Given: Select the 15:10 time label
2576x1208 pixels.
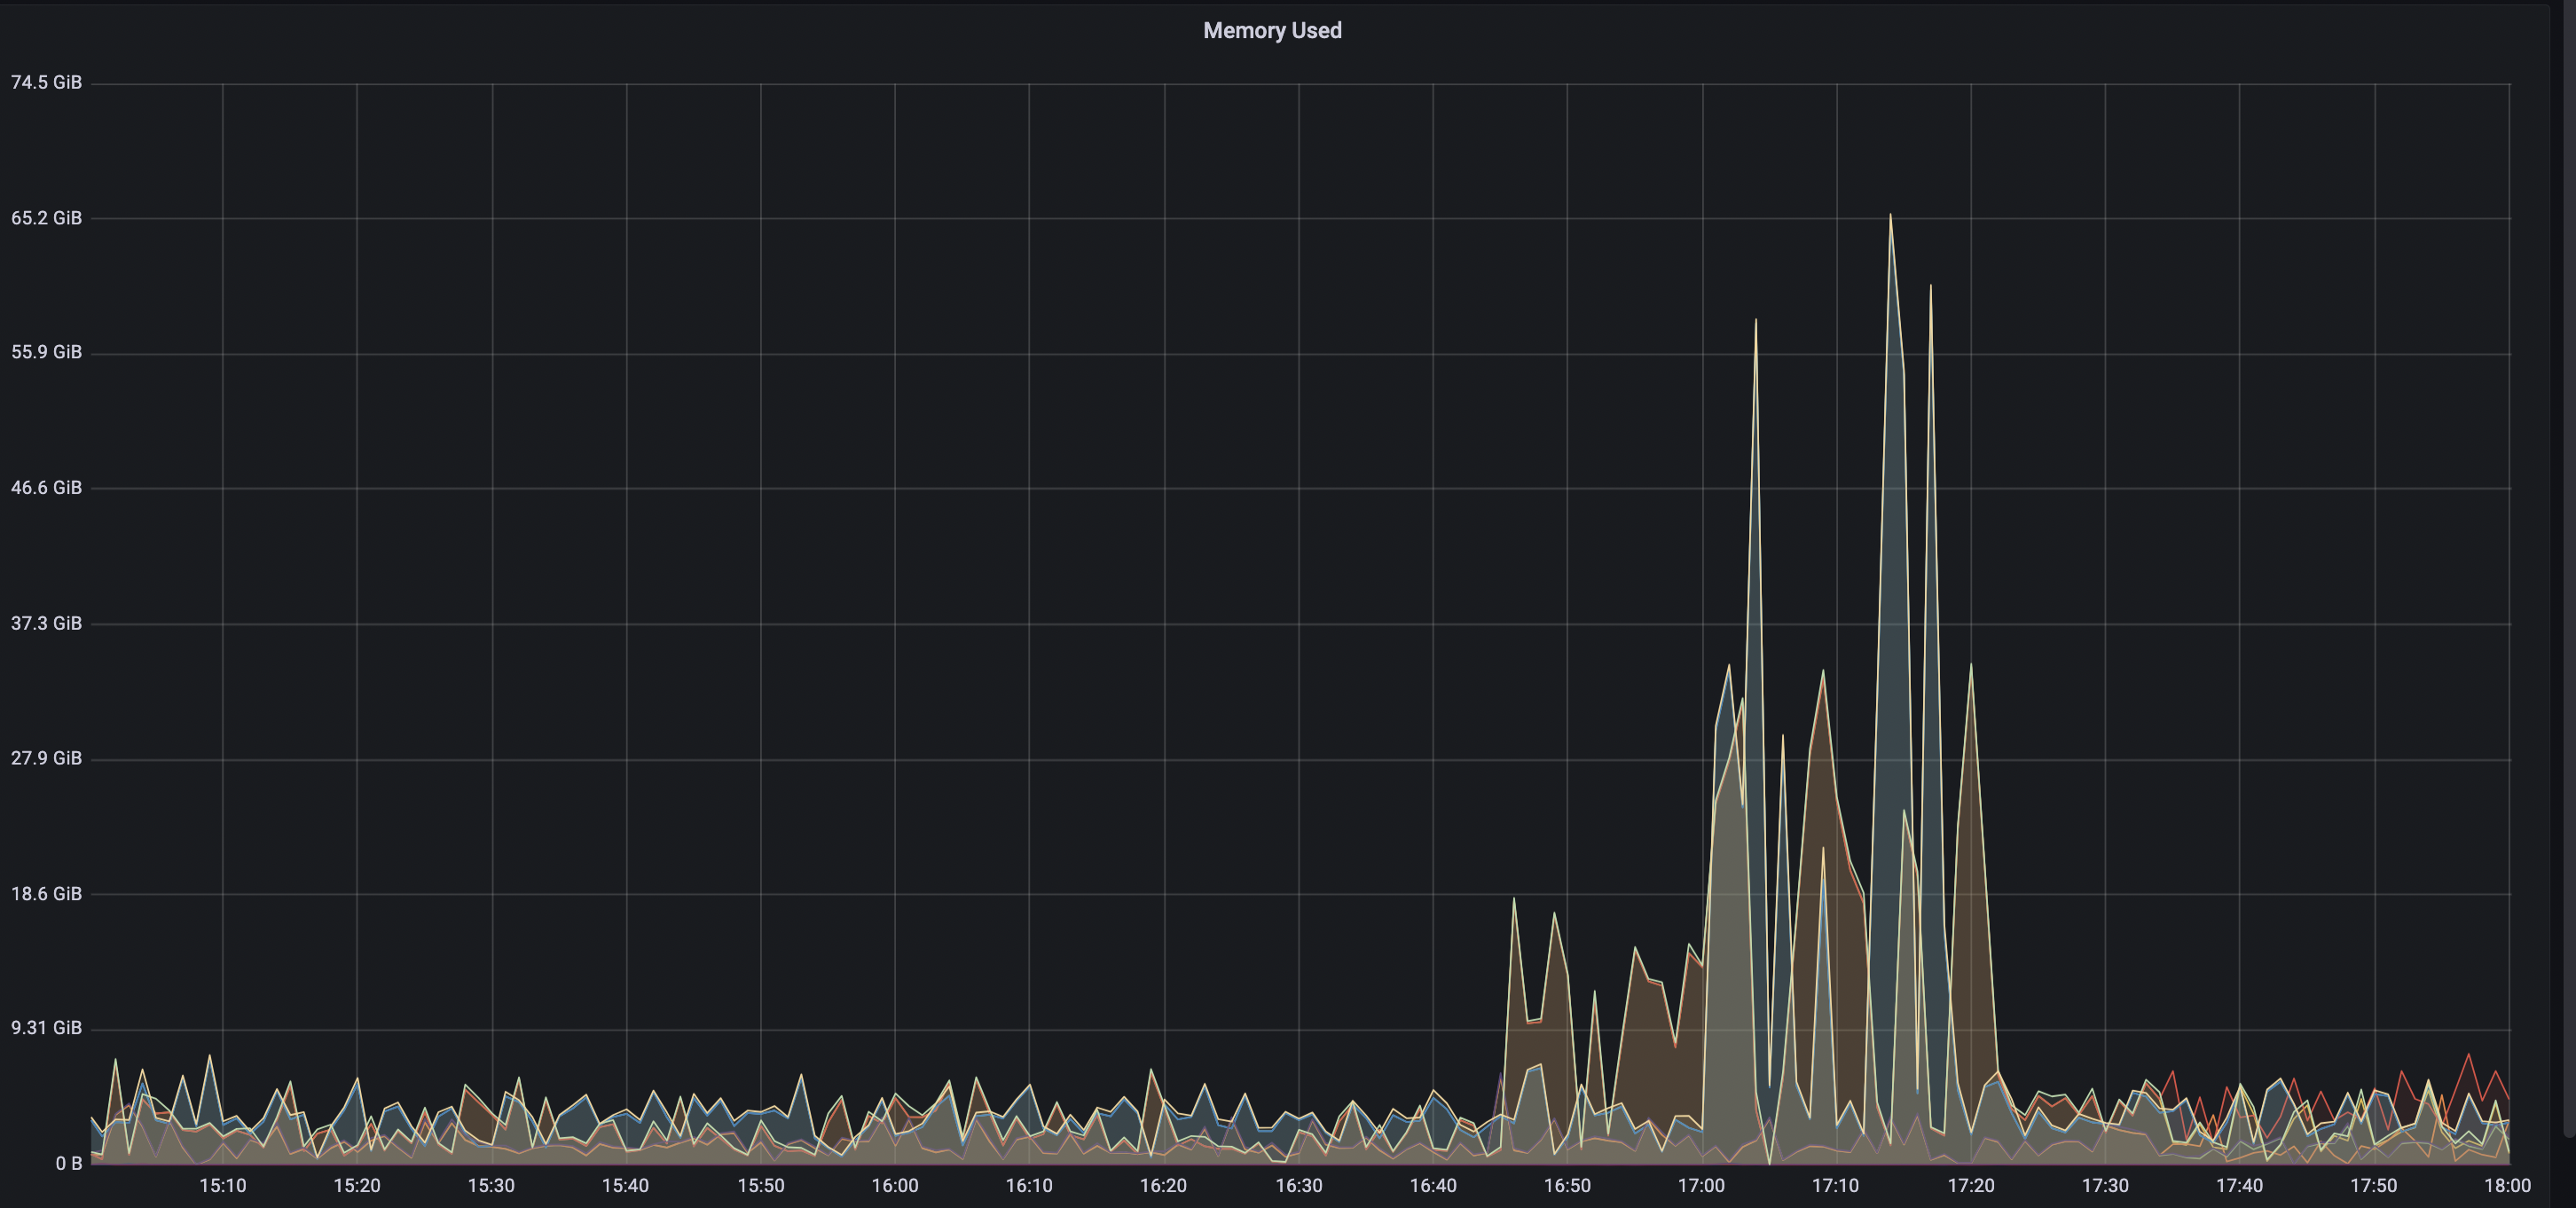Looking at the screenshot, I should tap(224, 1186).
